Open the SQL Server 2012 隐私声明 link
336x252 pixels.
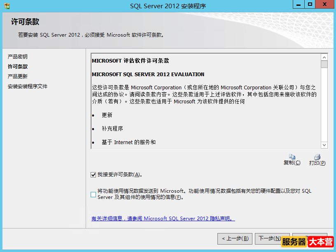[163, 219]
